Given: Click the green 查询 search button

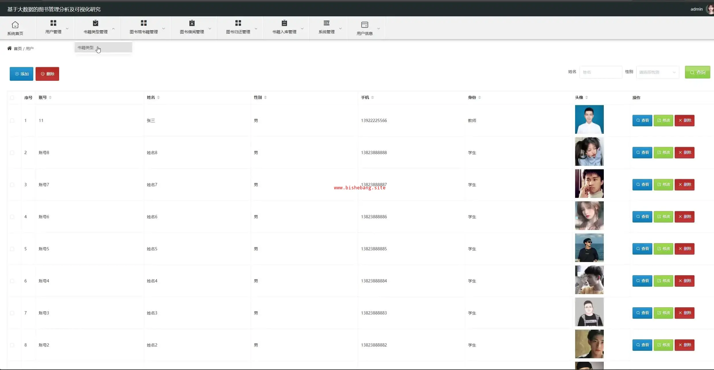Looking at the screenshot, I should pos(697,72).
